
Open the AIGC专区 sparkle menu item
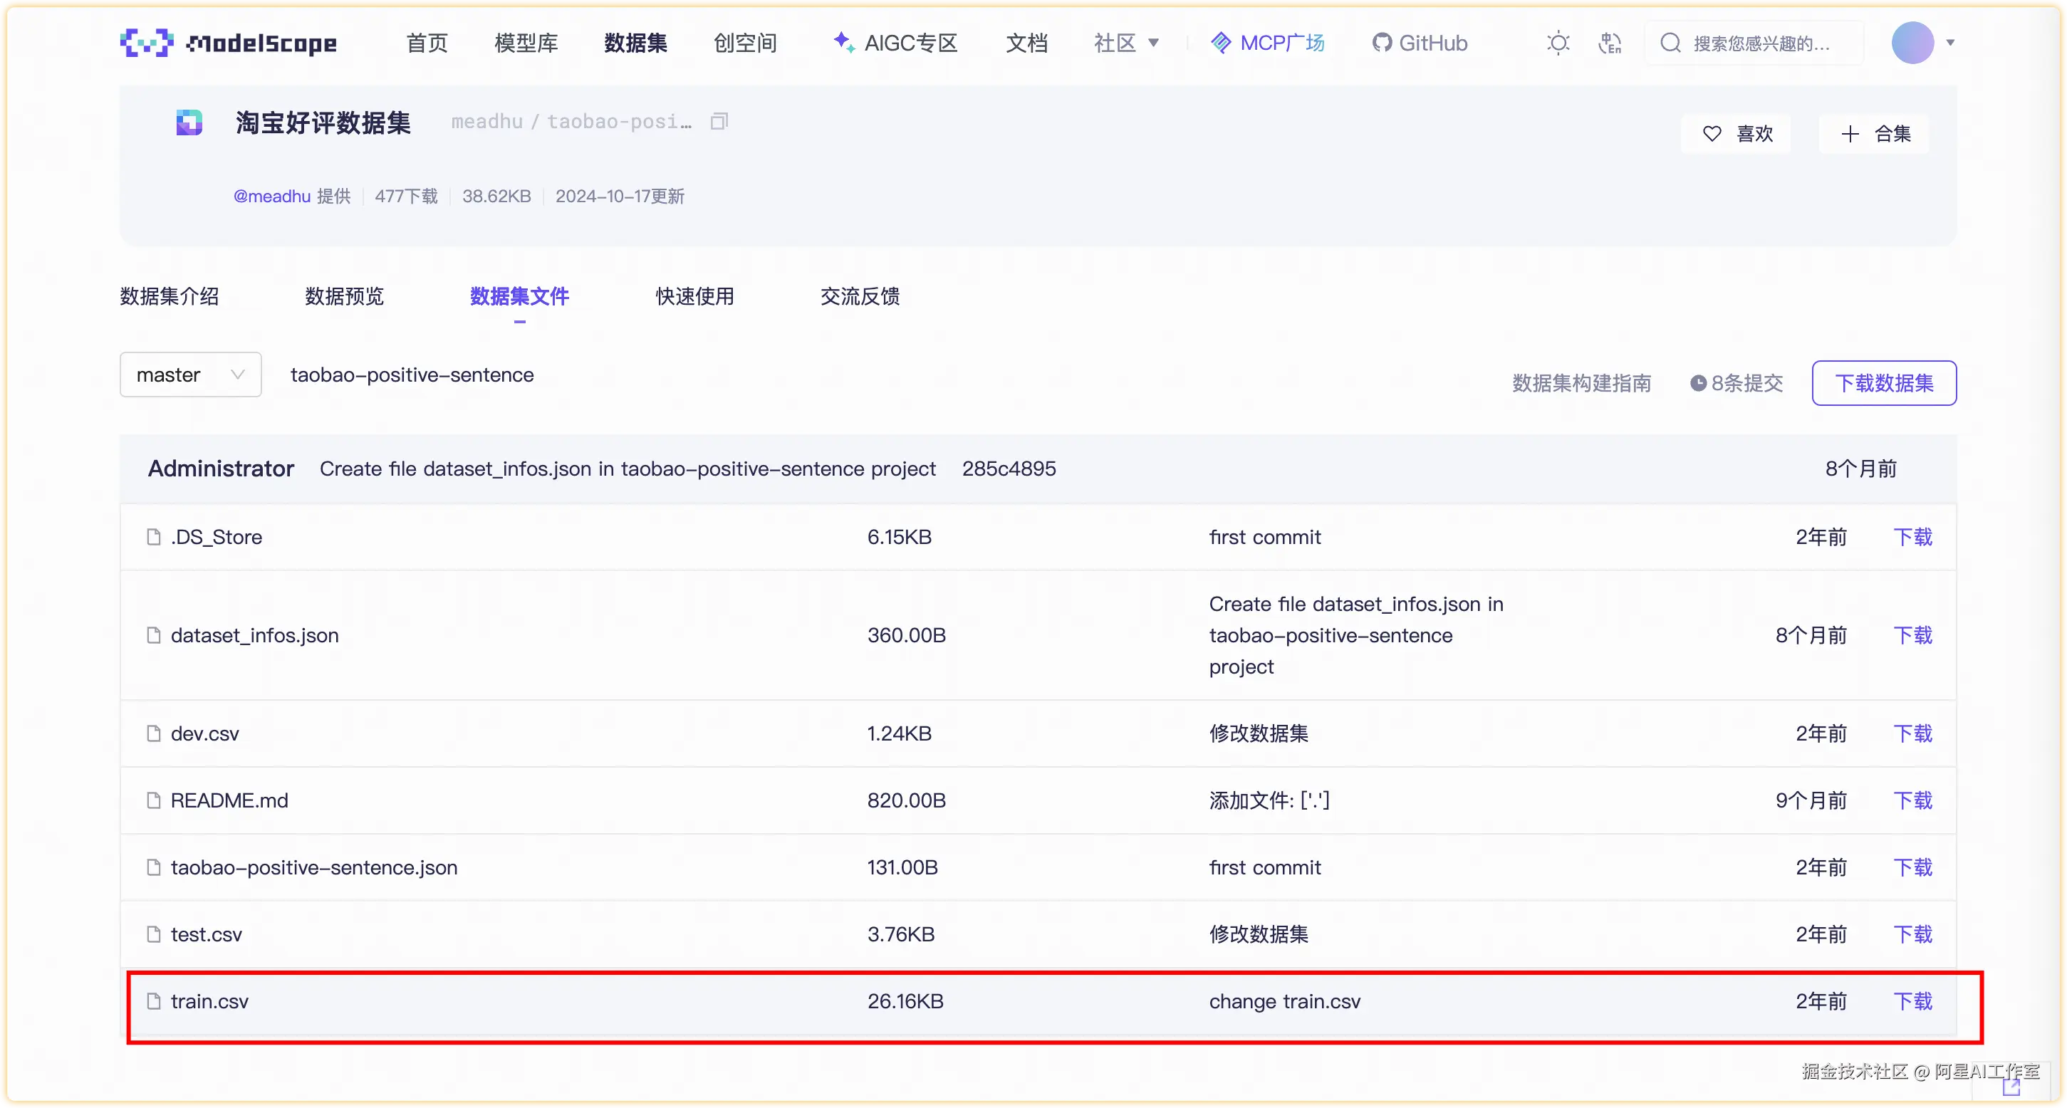tap(895, 43)
